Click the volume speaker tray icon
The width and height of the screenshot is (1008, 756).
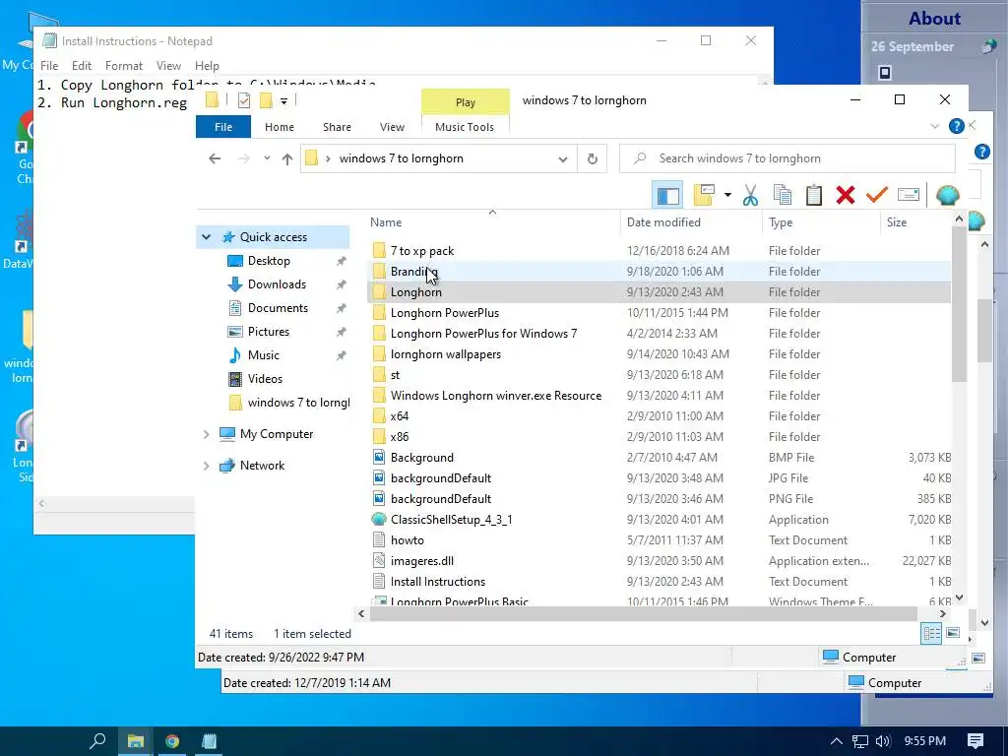click(883, 741)
